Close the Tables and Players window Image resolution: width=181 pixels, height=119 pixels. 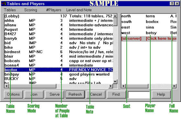click(x=177, y=4)
